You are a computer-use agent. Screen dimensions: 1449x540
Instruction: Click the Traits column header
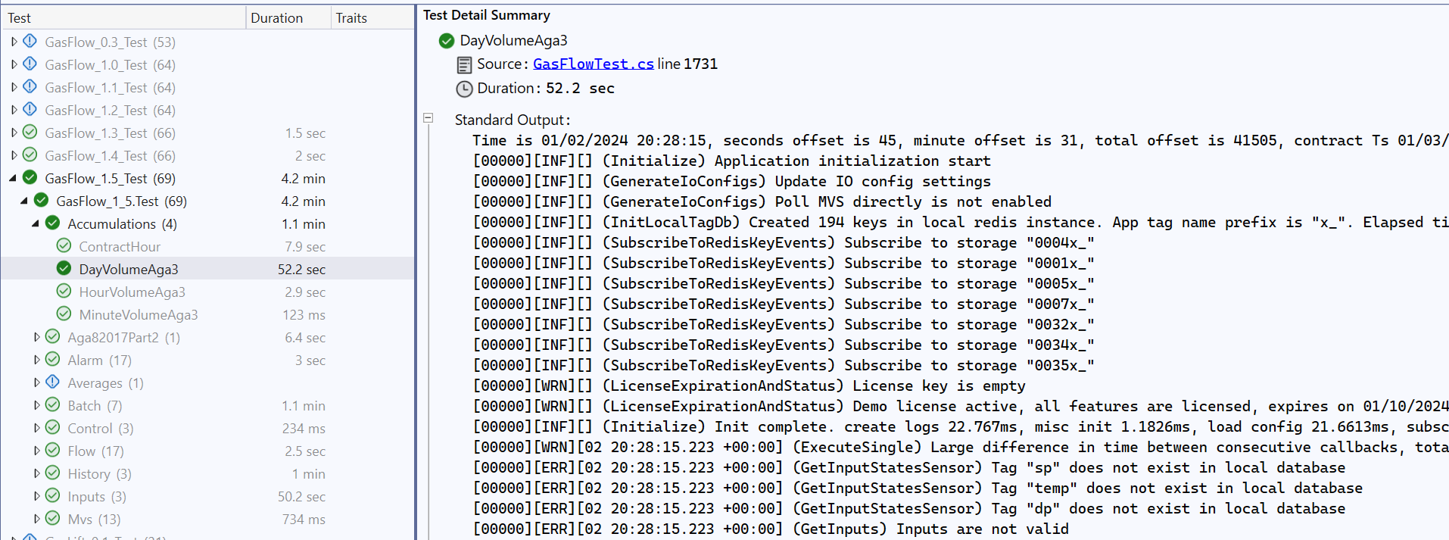(351, 18)
